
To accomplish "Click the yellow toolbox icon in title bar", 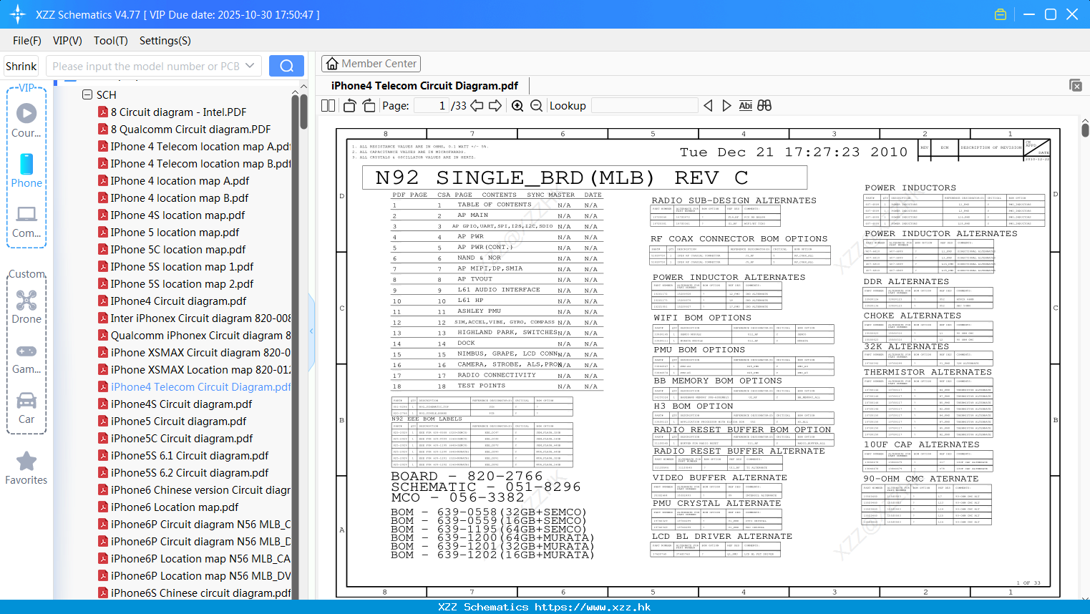I will (1001, 14).
